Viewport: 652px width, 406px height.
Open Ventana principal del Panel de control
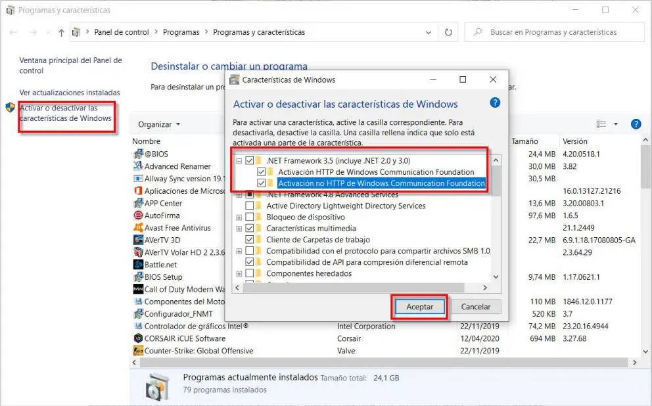click(71, 65)
